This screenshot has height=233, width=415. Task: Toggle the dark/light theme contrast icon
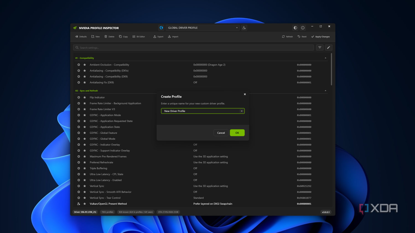click(295, 28)
